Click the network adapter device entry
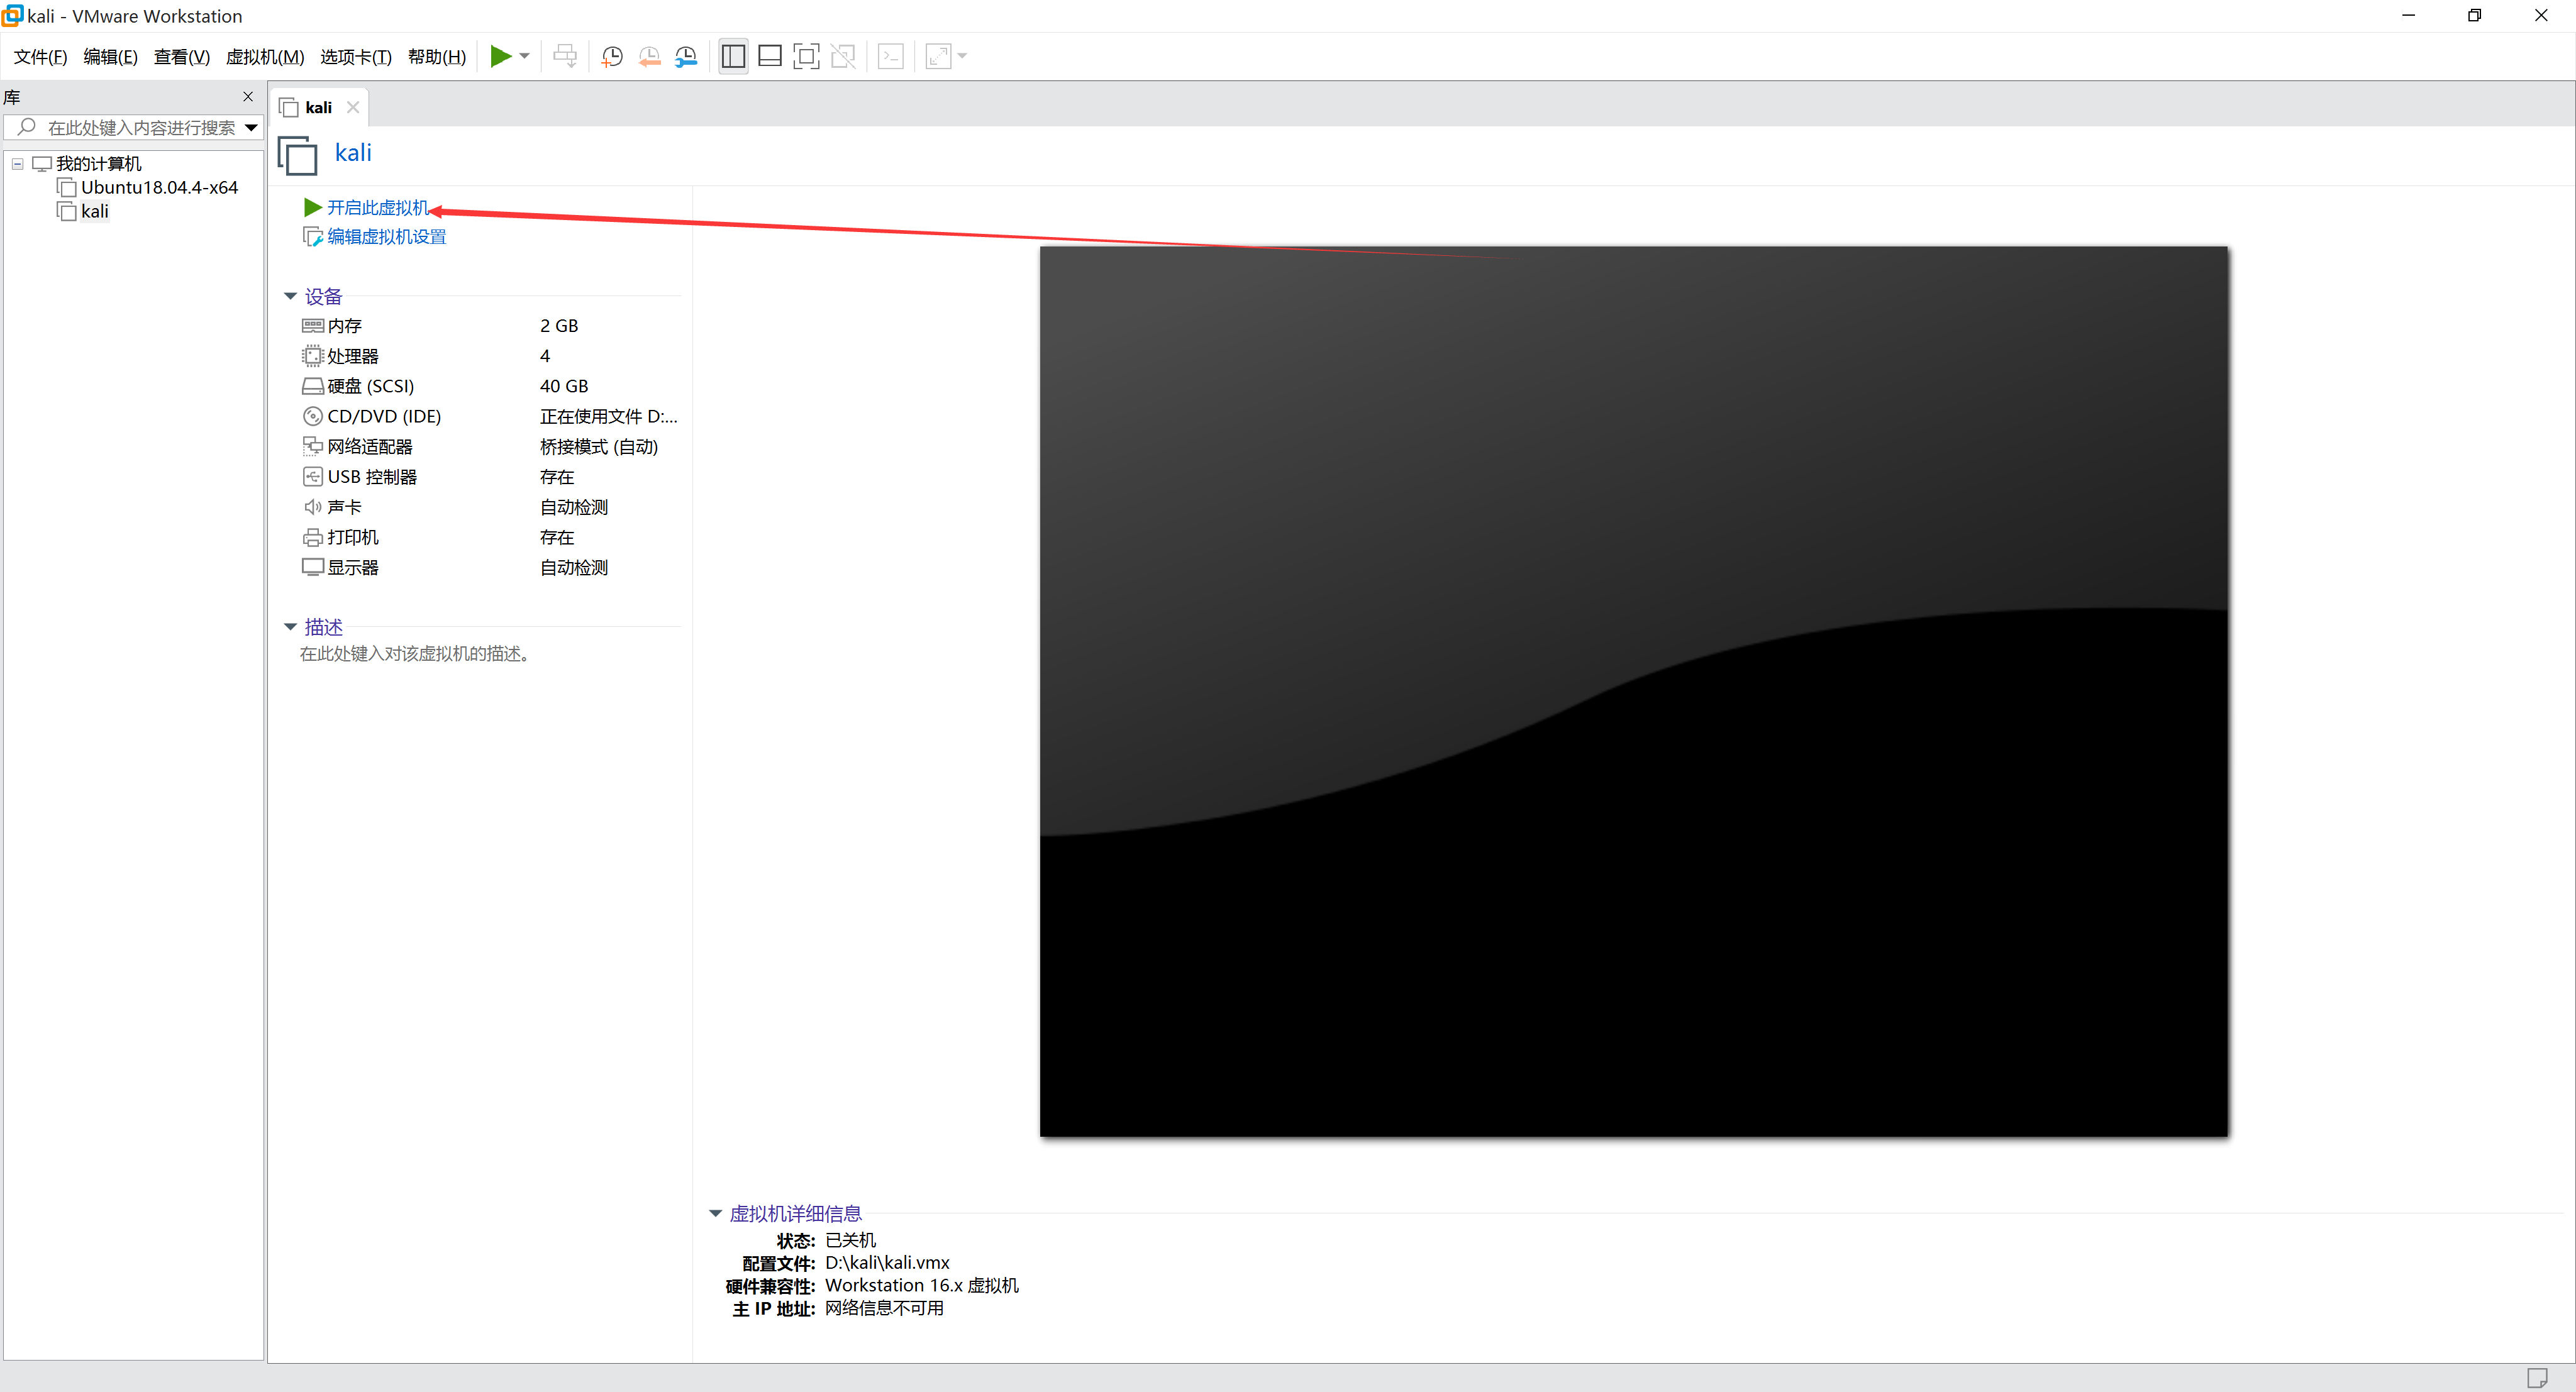 (x=369, y=446)
